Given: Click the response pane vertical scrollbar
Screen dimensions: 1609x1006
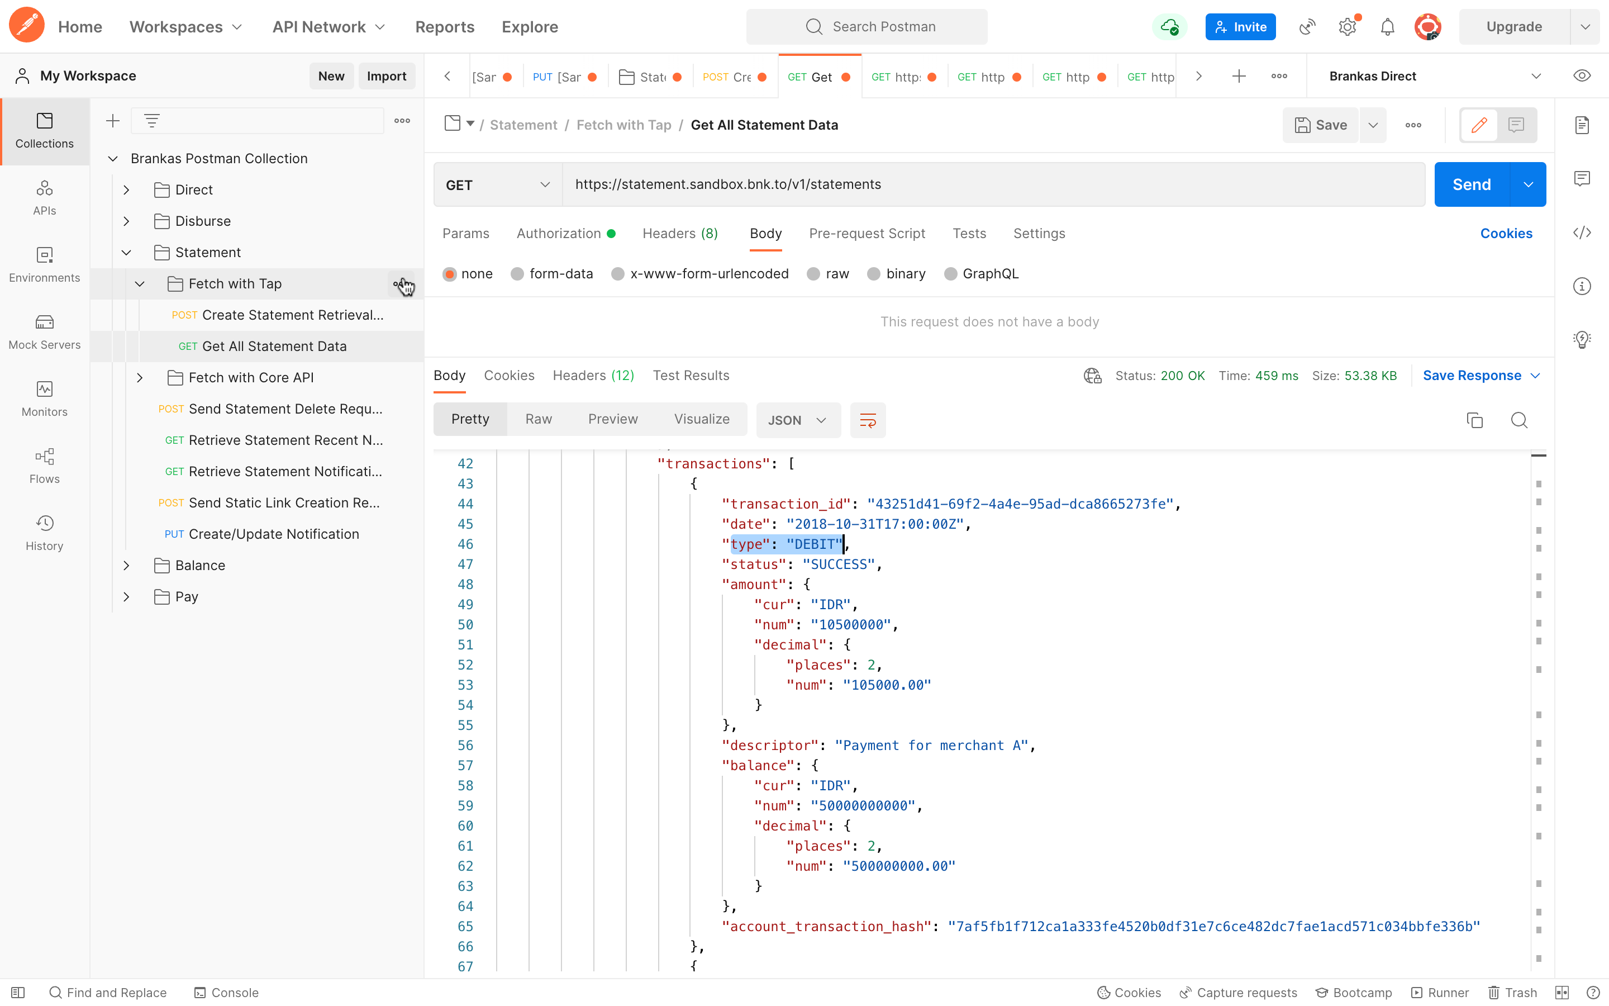Looking at the screenshot, I should coord(1538,665).
